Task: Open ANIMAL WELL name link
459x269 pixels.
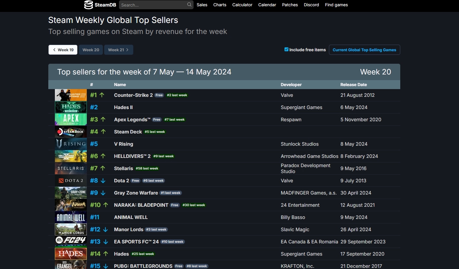Action: (x=131, y=217)
